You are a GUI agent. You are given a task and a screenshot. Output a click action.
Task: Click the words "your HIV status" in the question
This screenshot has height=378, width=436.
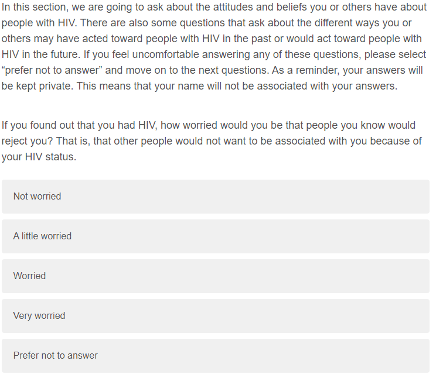point(38,157)
